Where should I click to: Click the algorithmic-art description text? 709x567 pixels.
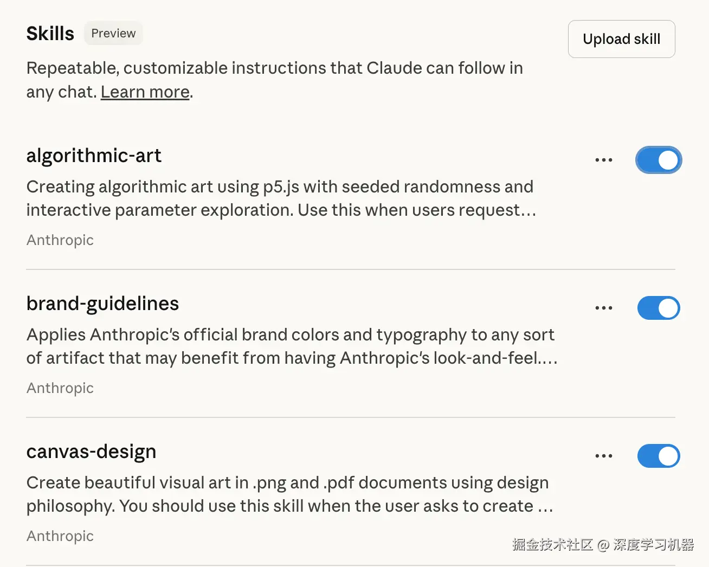click(280, 198)
